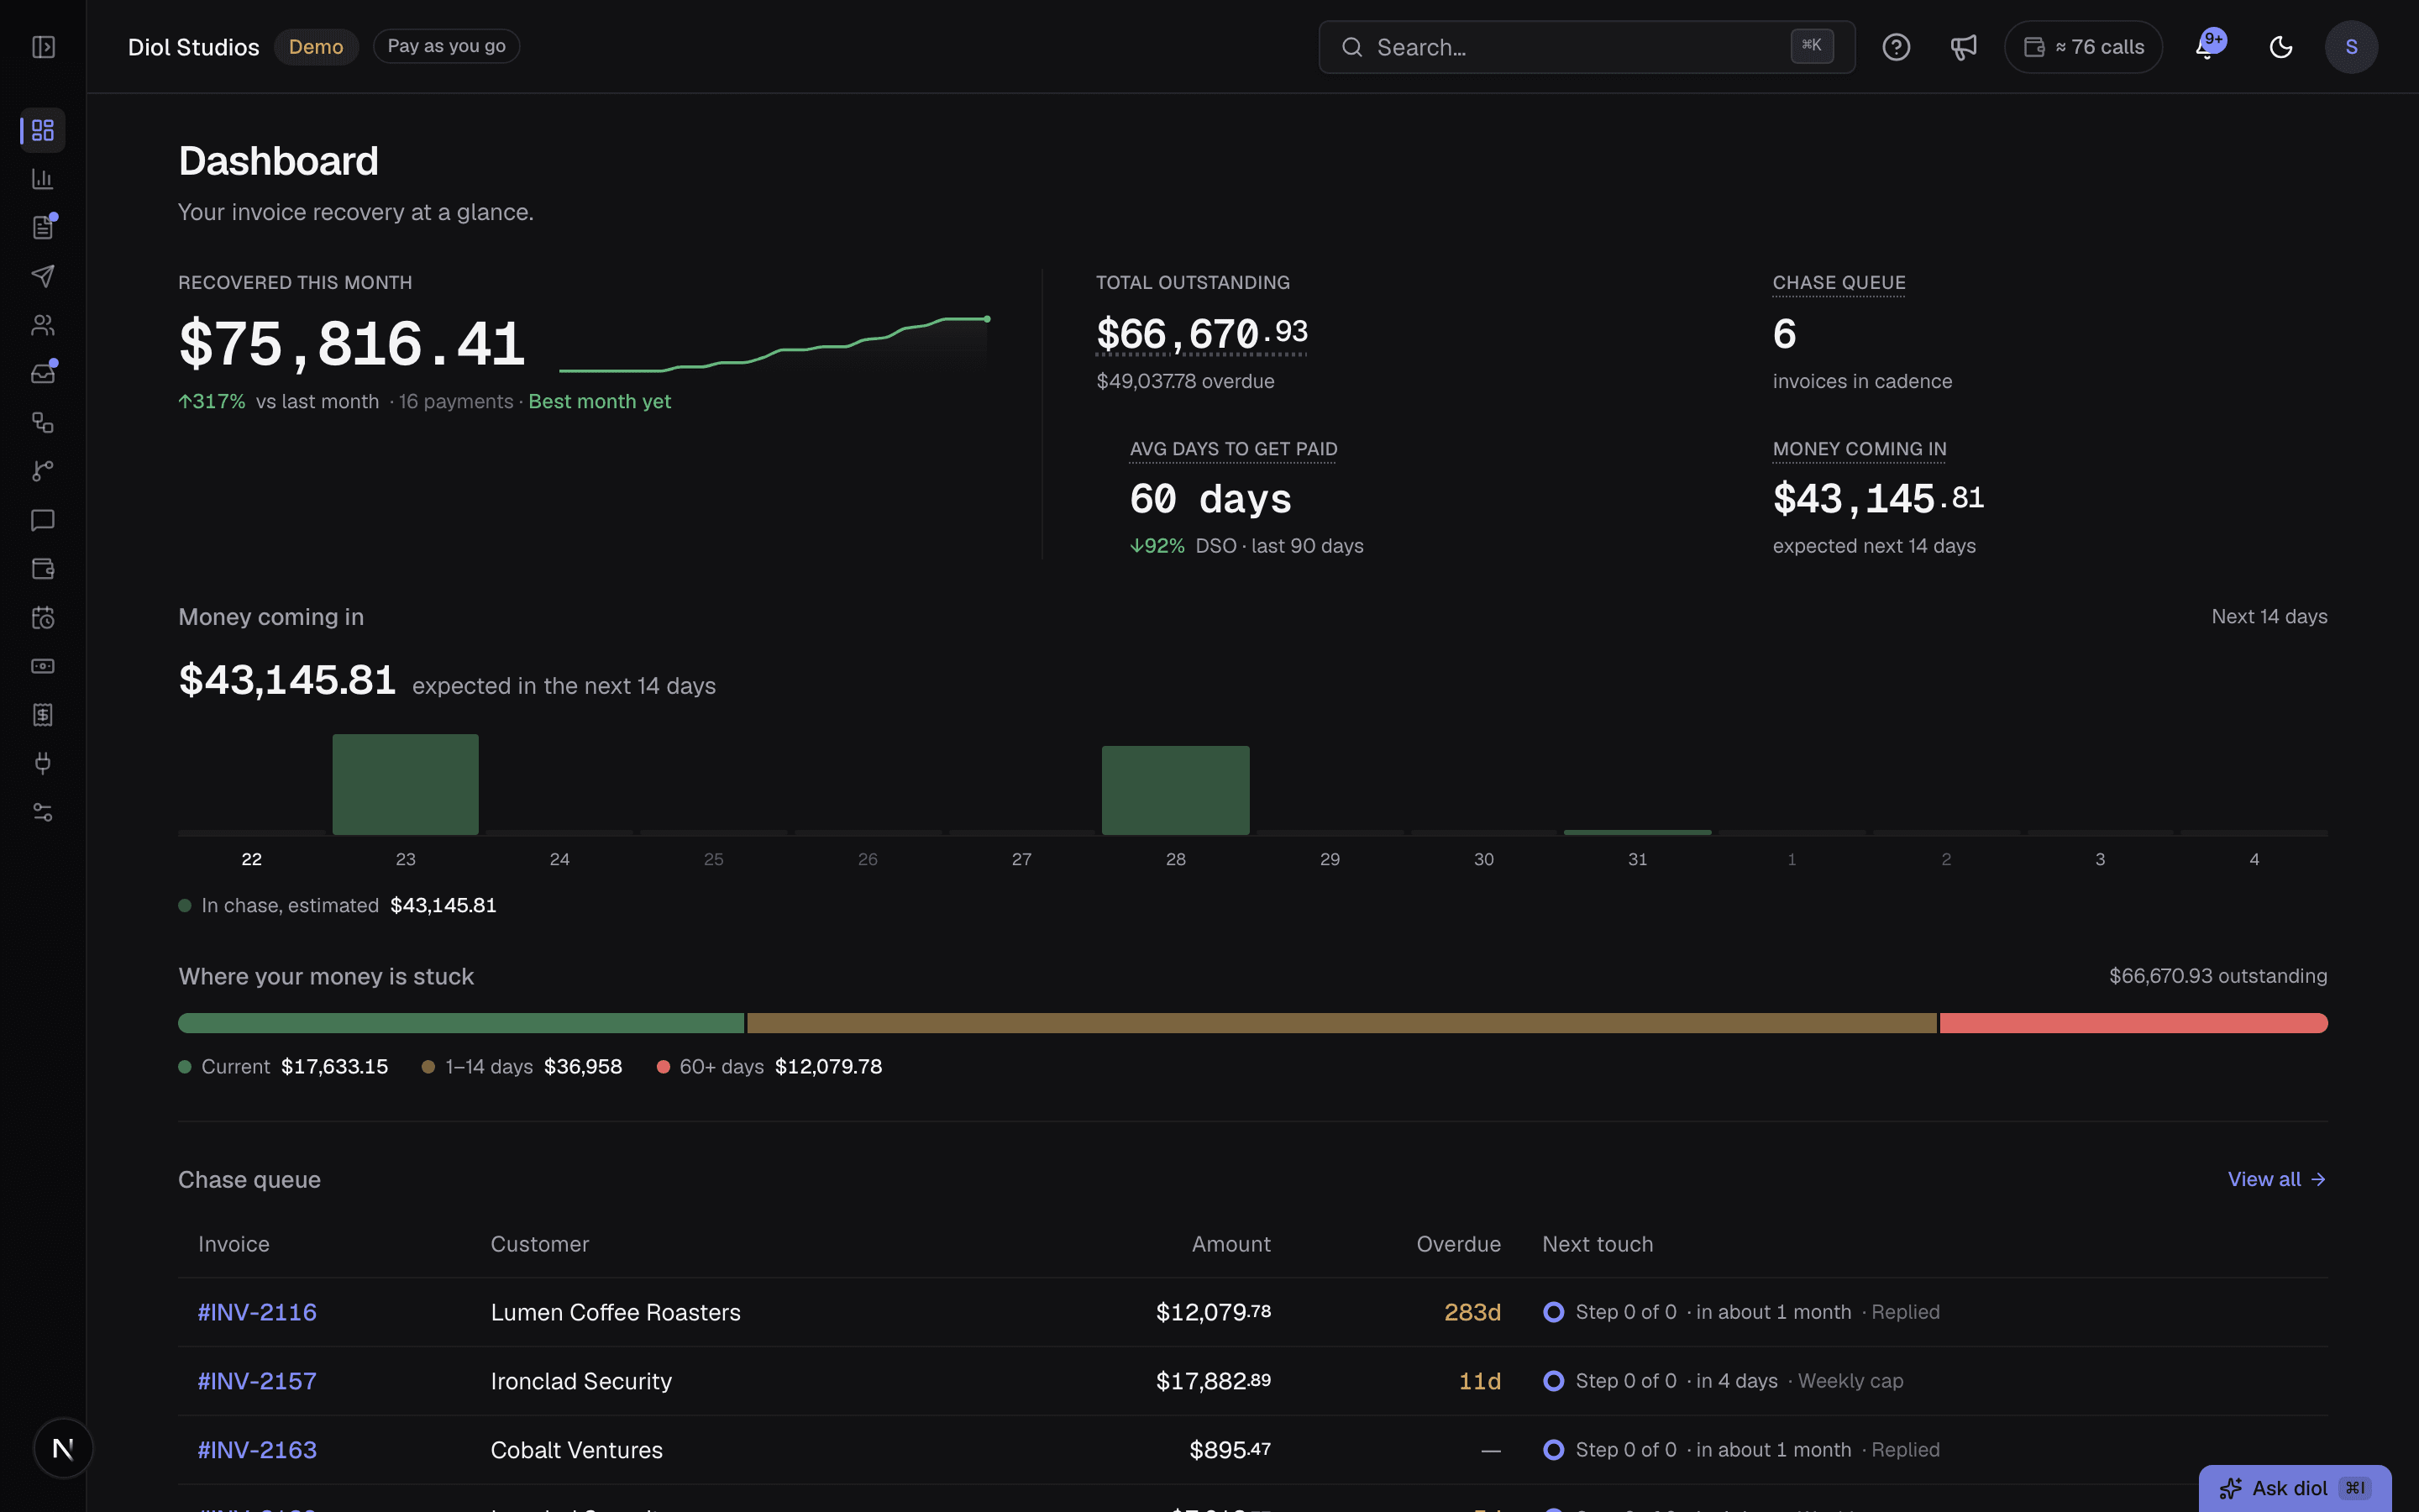The image size is (2419, 1512).
Task: Open the Ask diol assistant button
Action: (2295, 1488)
